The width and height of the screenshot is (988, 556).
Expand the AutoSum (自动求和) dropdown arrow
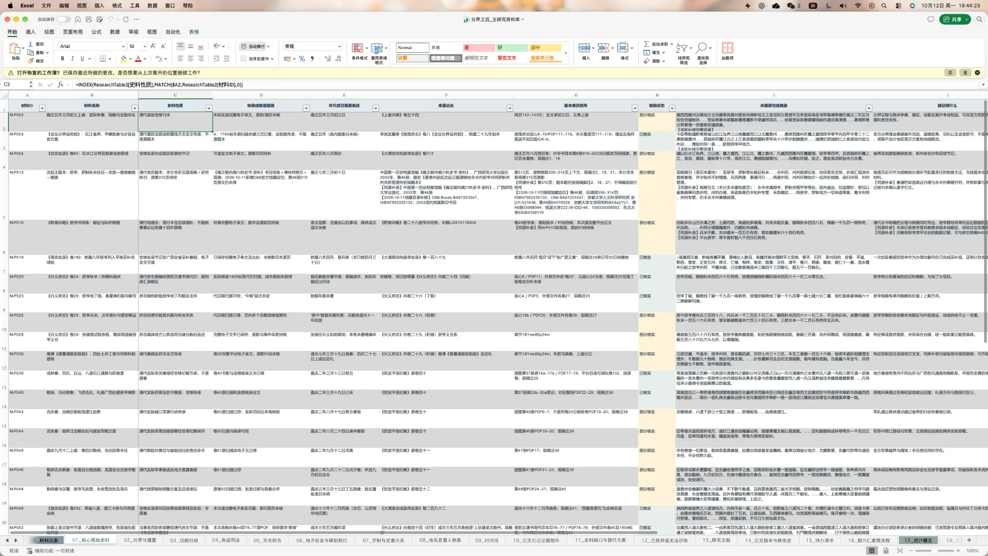pyautogui.click(x=672, y=44)
